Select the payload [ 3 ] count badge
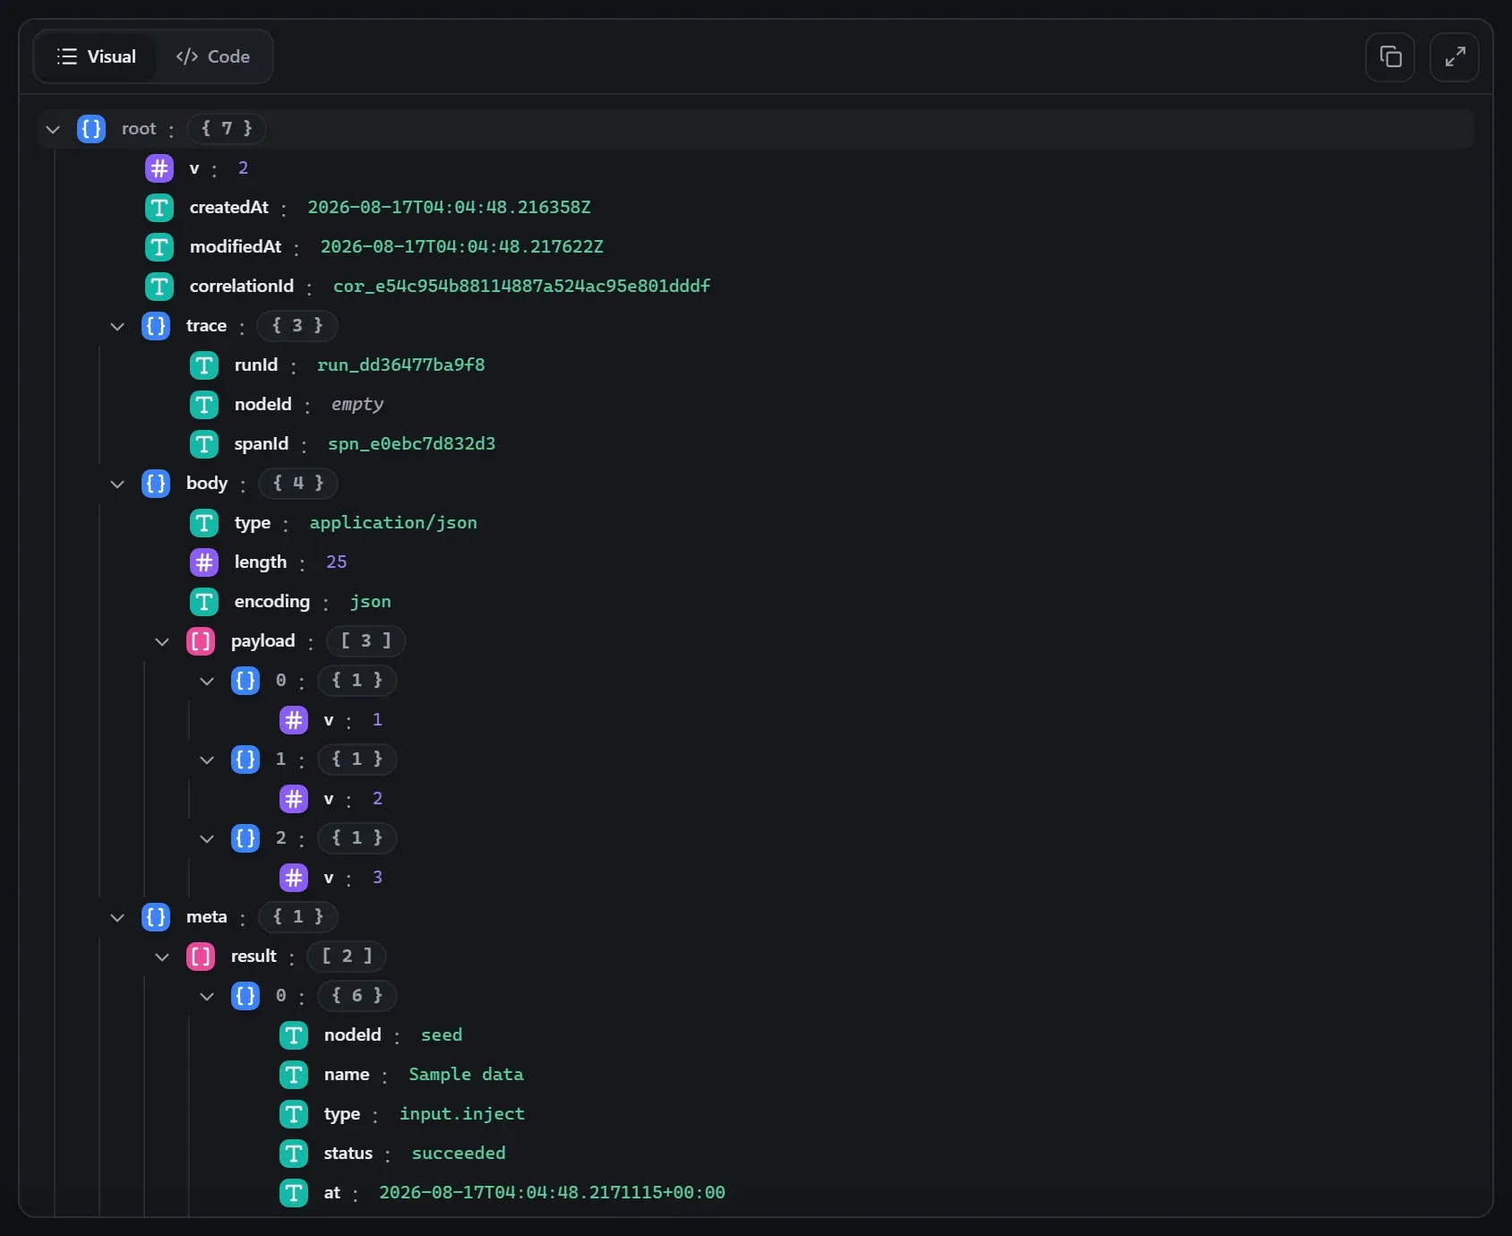The height and width of the screenshot is (1236, 1512). (x=365, y=641)
